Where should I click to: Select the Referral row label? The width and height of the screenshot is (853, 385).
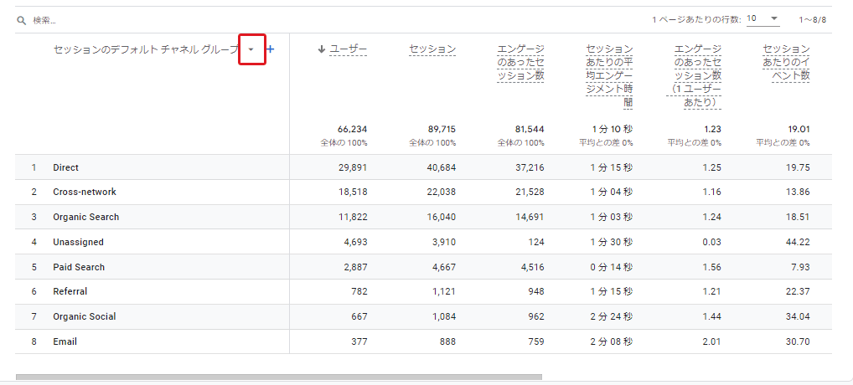coord(70,291)
